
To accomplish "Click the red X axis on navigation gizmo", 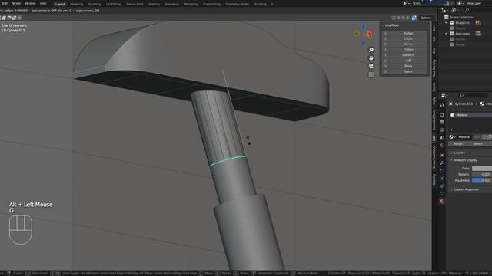I will pos(369,34).
